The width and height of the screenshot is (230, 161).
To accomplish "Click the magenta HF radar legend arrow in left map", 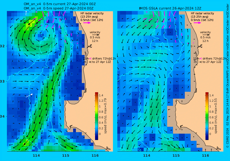I will click(x=87, y=23).
